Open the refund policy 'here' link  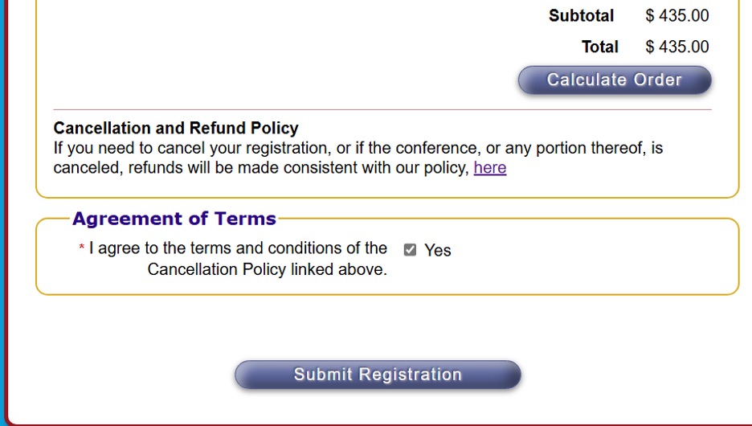pos(490,168)
